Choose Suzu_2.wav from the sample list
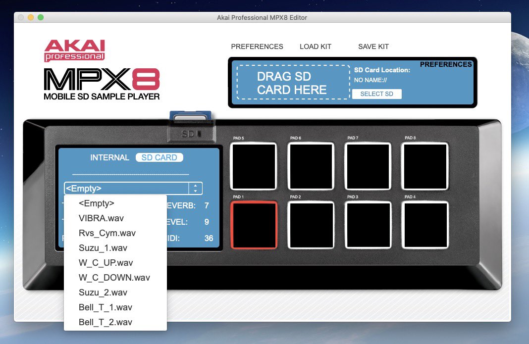Viewport: 529px width, 344px height. tap(115, 293)
